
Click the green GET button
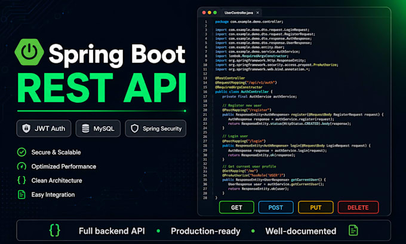point(236,208)
